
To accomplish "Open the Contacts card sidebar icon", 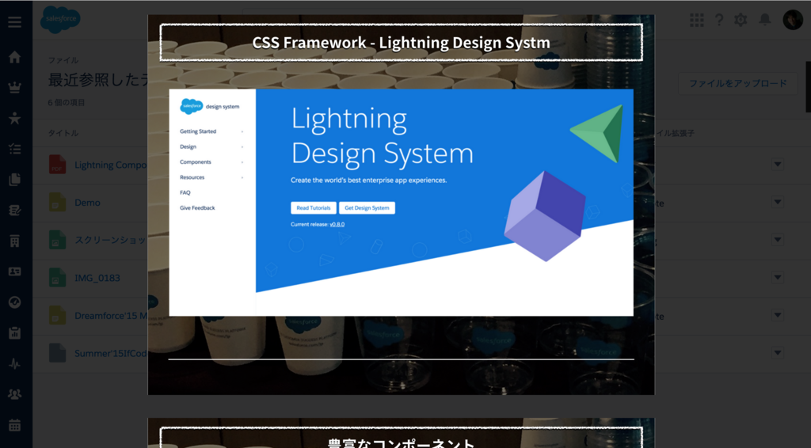I will point(14,271).
